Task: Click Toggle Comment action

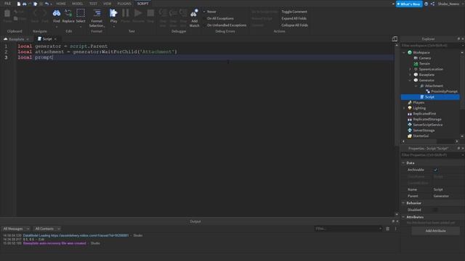Action: [x=294, y=12]
